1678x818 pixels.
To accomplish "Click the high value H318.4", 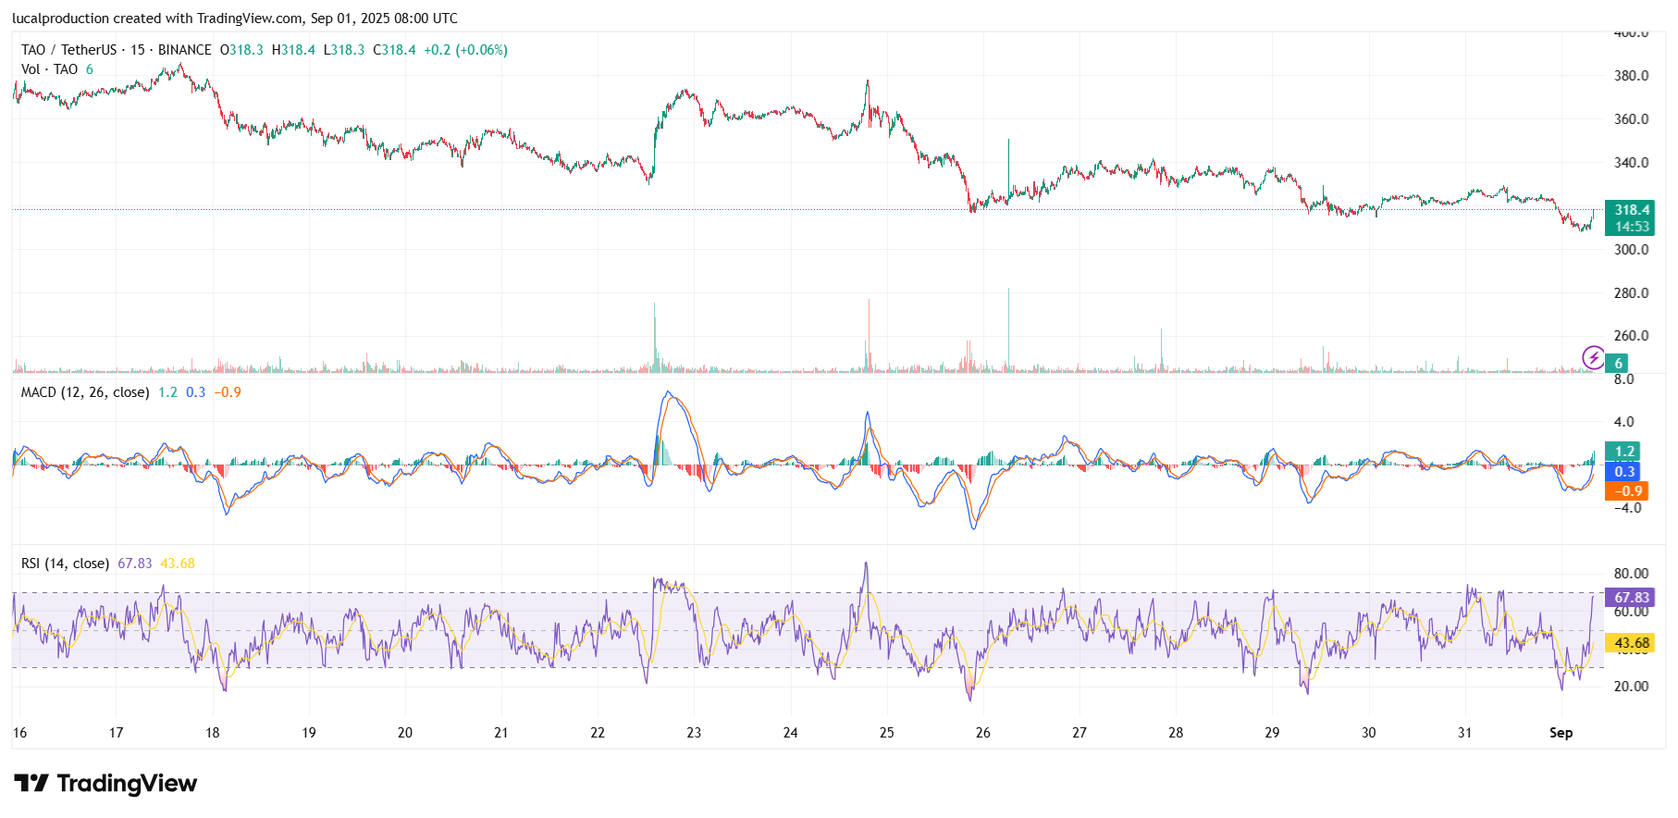I will (x=293, y=50).
